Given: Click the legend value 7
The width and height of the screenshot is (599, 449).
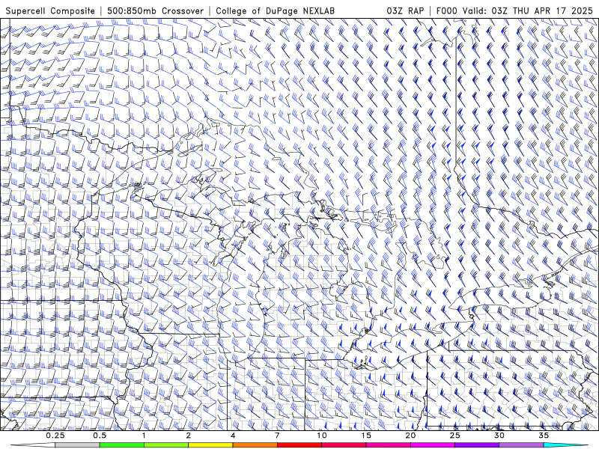Looking at the screenshot, I should (x=277, y=436).
